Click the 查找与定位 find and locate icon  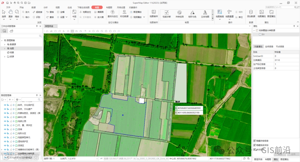coord(112,12)
